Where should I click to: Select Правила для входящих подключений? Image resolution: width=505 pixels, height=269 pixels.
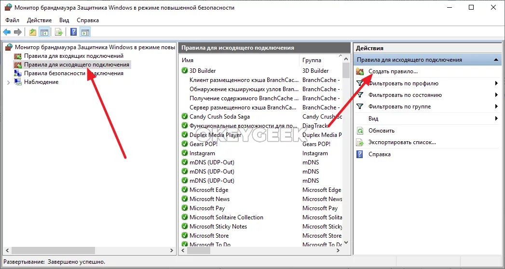[74, 56]
